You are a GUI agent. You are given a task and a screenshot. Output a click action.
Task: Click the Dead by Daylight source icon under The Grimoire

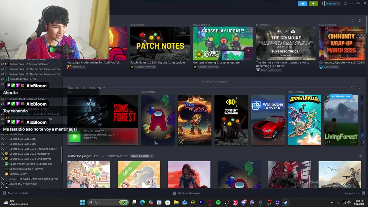tap(258, 70)
